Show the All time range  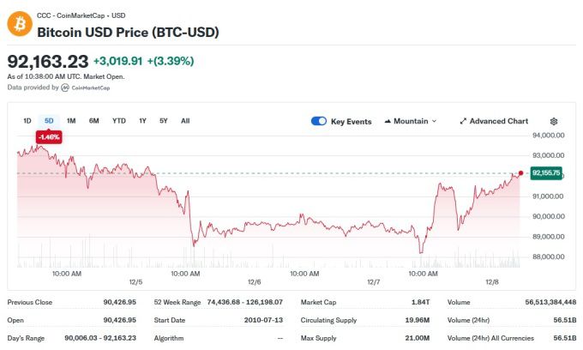coord(185,121)
